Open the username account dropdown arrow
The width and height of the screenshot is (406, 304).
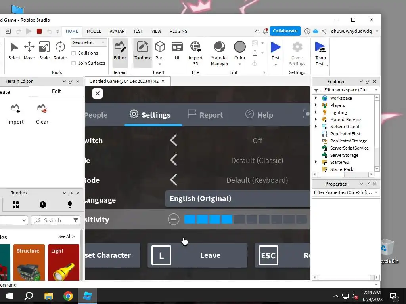[377, 31]
